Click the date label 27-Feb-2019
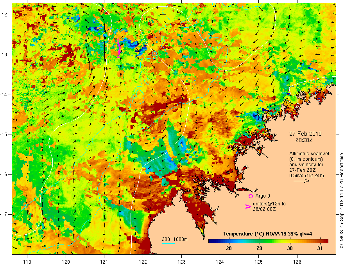The width and height of the screenshot is (344, 266). [305, 134]
